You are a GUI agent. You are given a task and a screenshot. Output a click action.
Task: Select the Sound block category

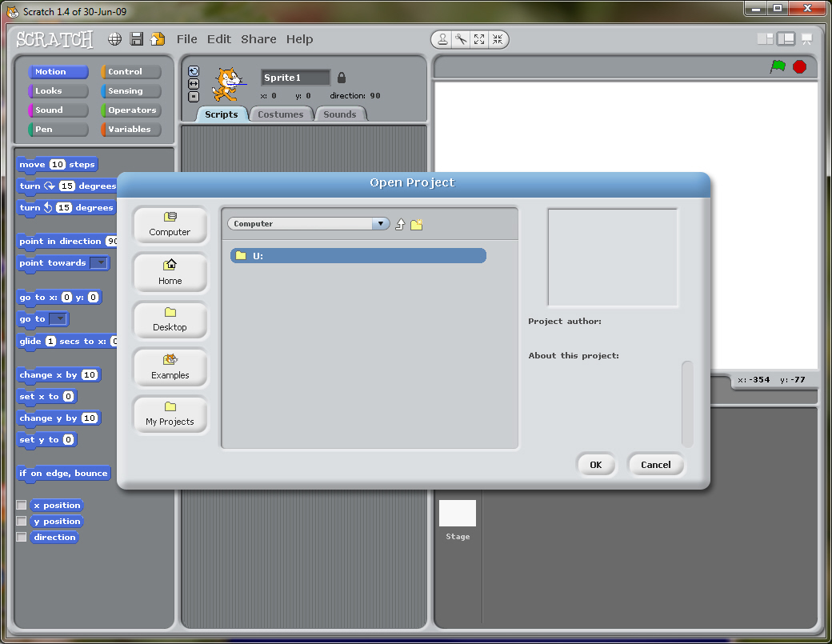pyautogui.click(x=58, y=110)
